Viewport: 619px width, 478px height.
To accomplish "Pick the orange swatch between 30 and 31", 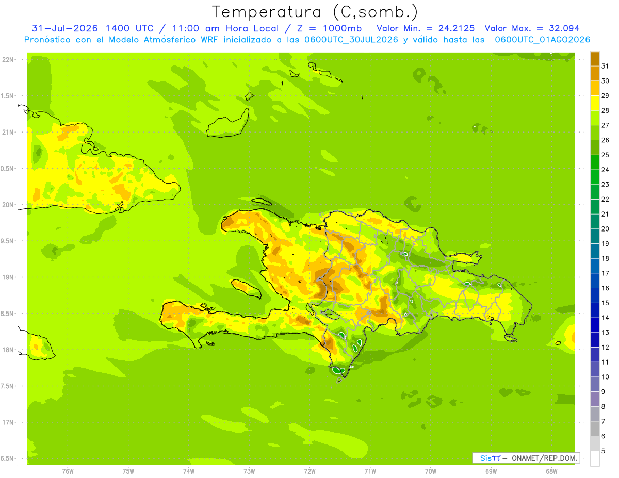I will (595, 74).
